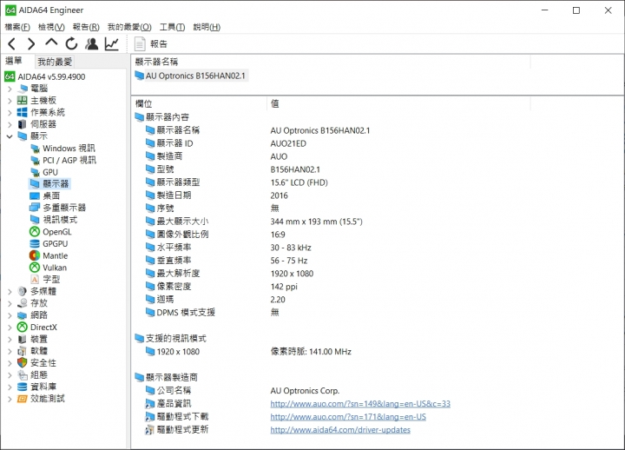Click the OpenGL icon in tree
Image resolution: width=625 pixels, height=450 pixels.
coord(35,232)
